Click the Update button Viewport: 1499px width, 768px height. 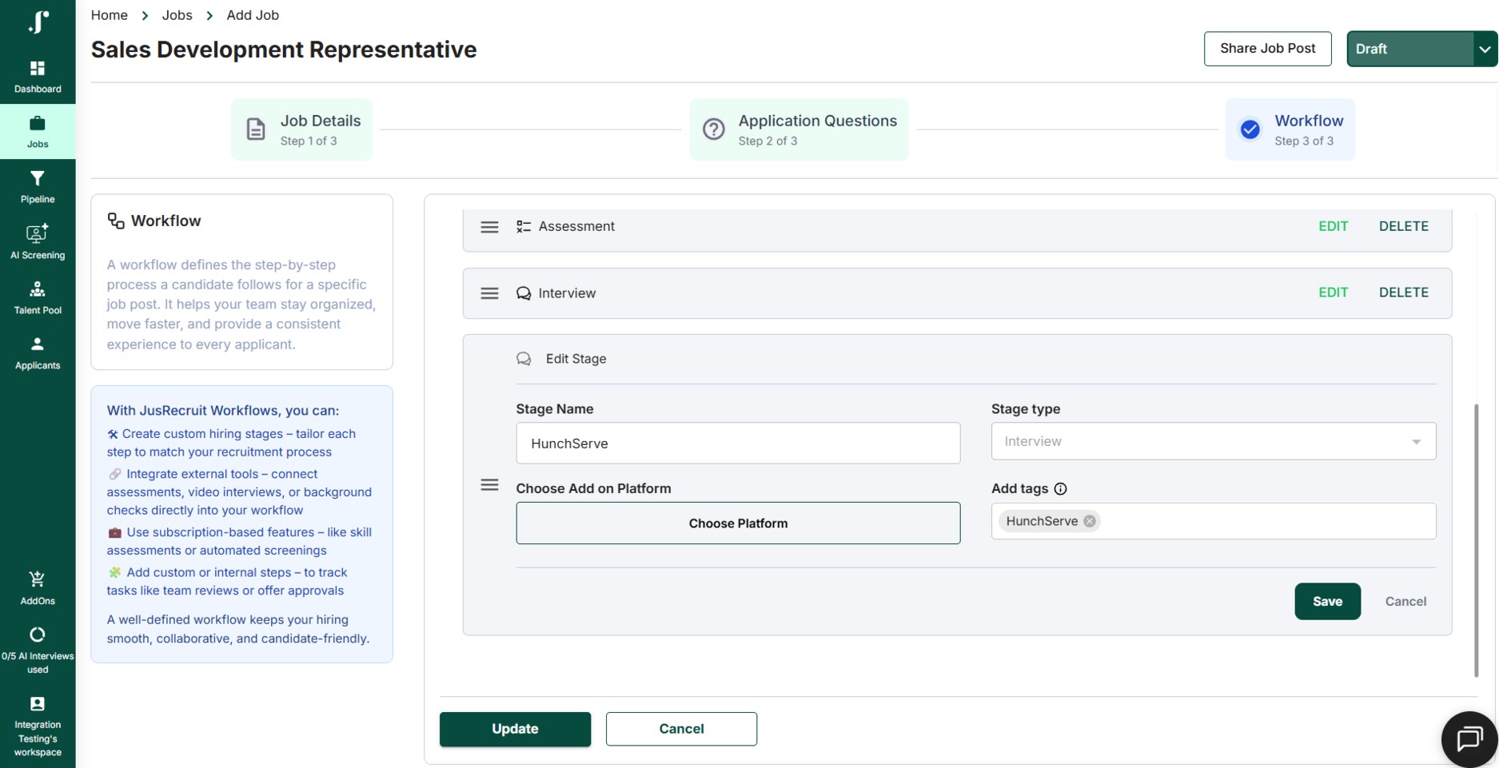click(515, 729)
